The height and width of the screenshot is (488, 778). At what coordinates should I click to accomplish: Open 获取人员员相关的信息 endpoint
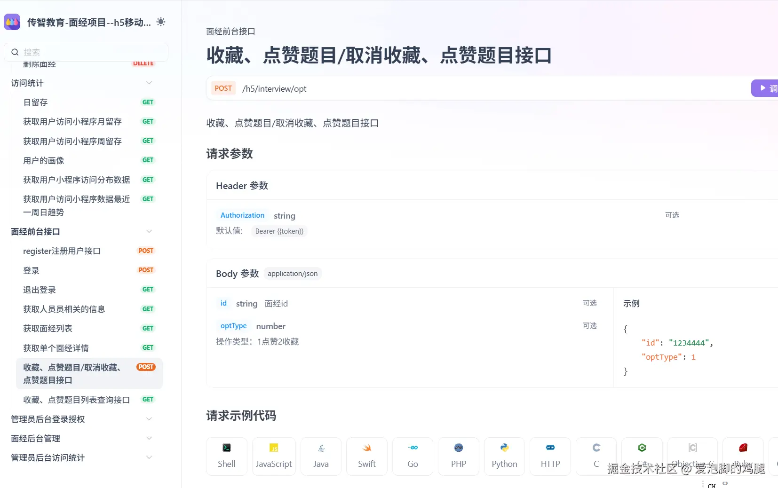pyautogui.click(x=89, y=309)
